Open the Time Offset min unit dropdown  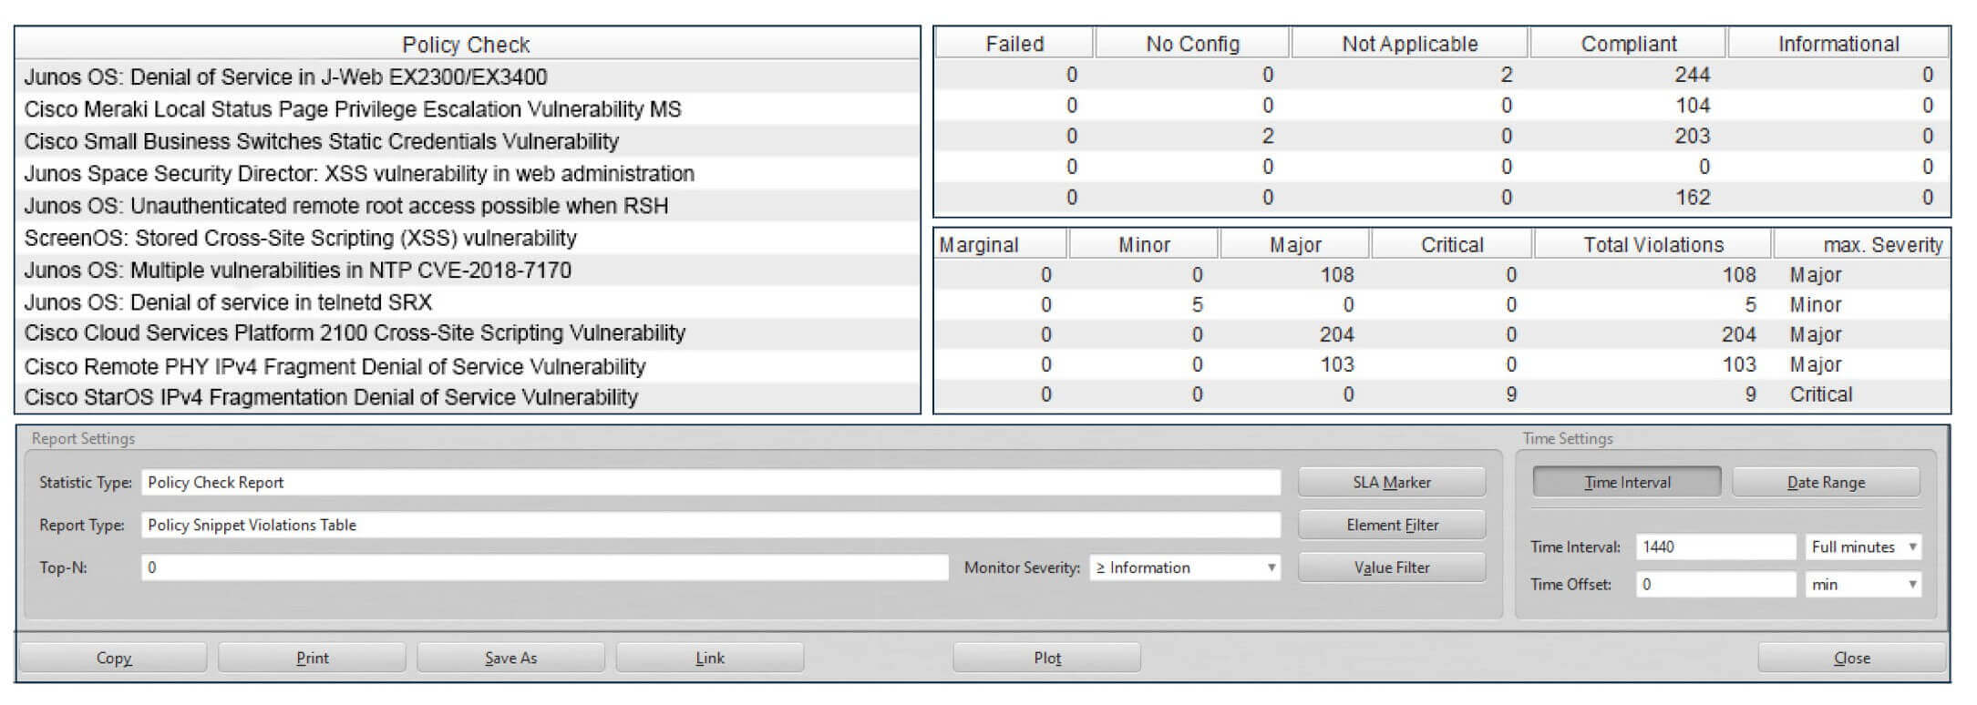[x=1863, y=584]
